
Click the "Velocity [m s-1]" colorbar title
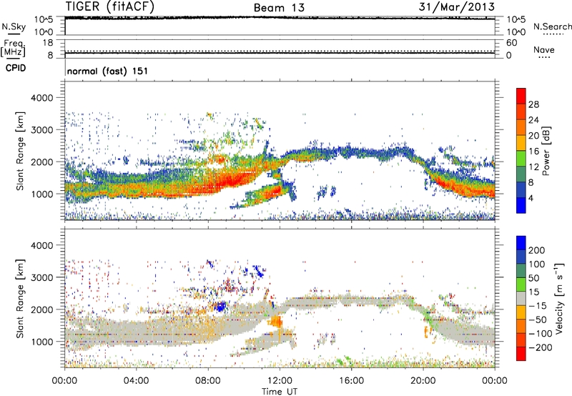559,298
